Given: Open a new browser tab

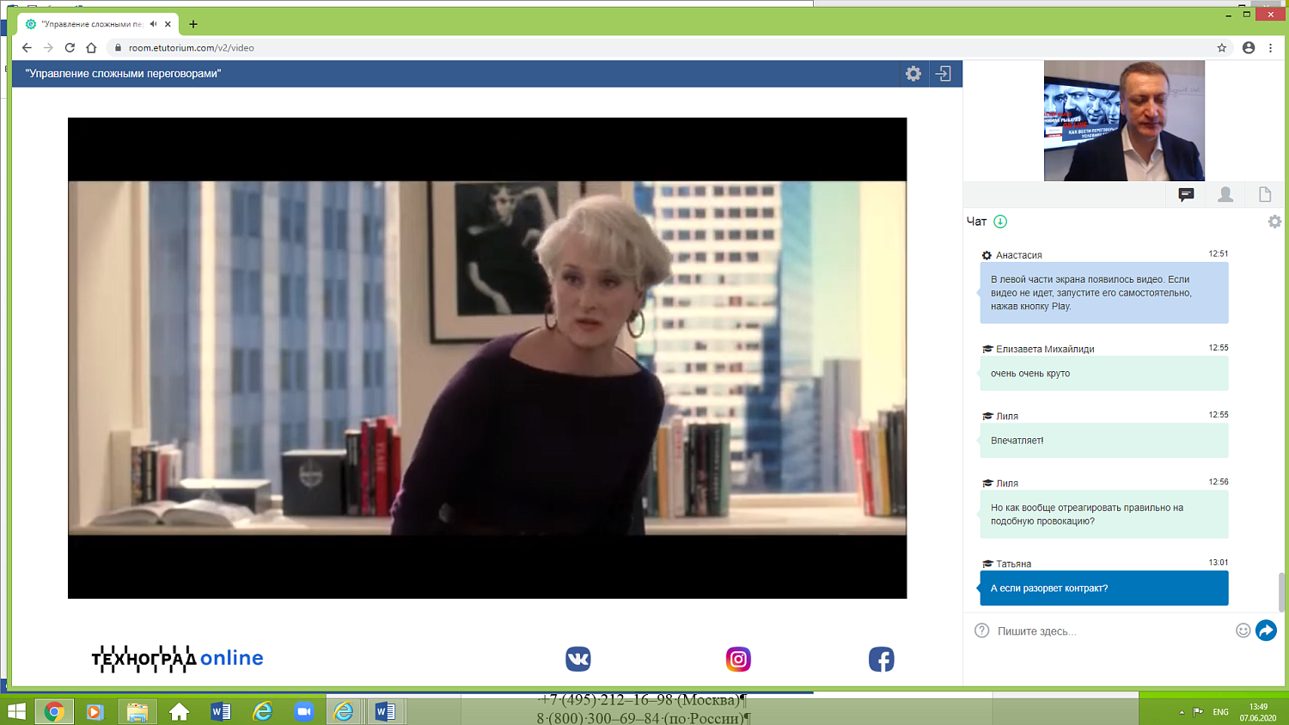Looking at the screenshot, I should click(193, 24).
